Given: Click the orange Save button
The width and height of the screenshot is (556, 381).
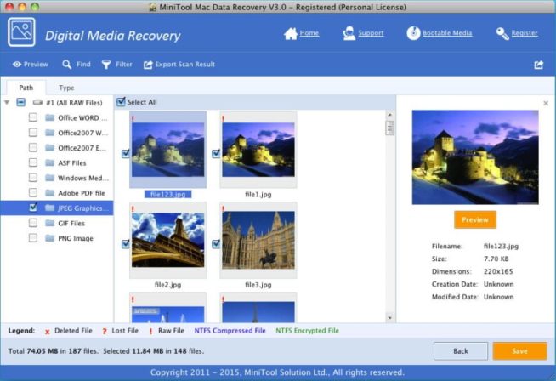Looking at the screenshot, I should point(519,351).
